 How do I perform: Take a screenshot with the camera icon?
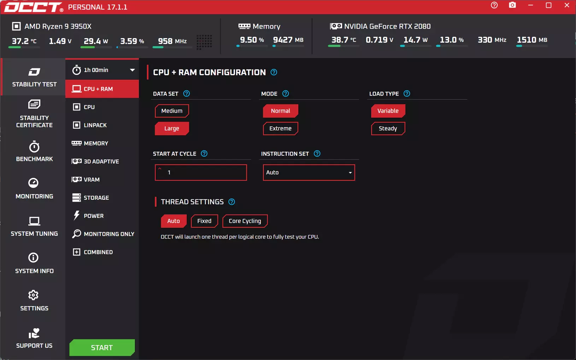pyautogui.click(x=512, y=5)
